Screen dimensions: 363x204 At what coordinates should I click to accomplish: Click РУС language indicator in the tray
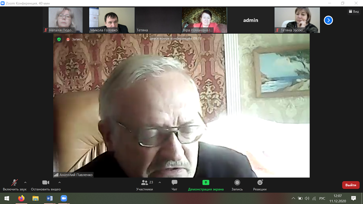pos(322,198)
